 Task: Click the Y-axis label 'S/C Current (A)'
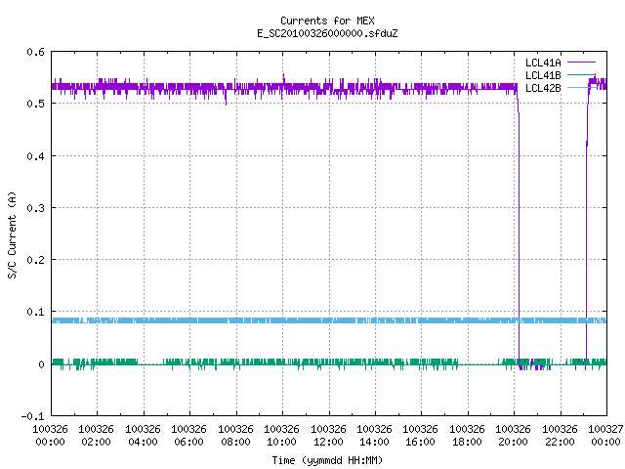(12, 235)
